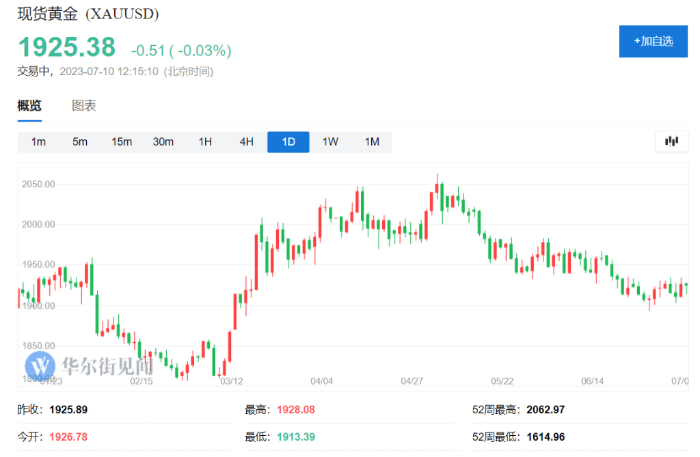Click the current price 1925.38

[67, 47]
